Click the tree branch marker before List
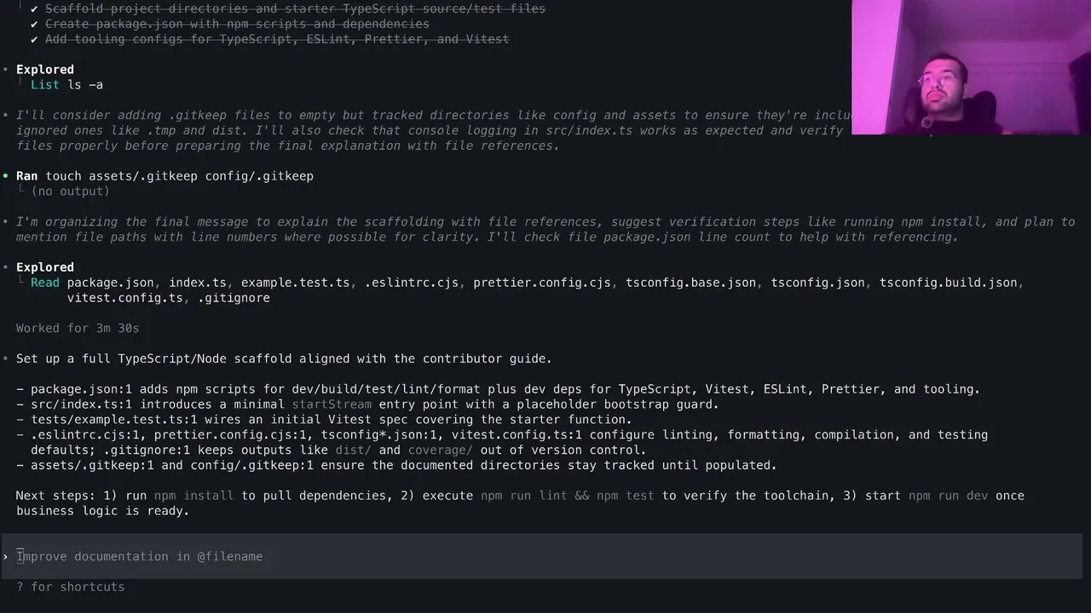The width and height of the screenshot is (1091, 613). click(x=20, y=84)
